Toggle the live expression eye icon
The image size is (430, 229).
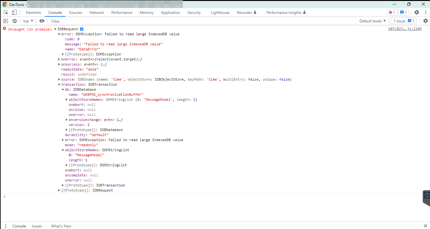pyautogui.click(x=42, y=21)
